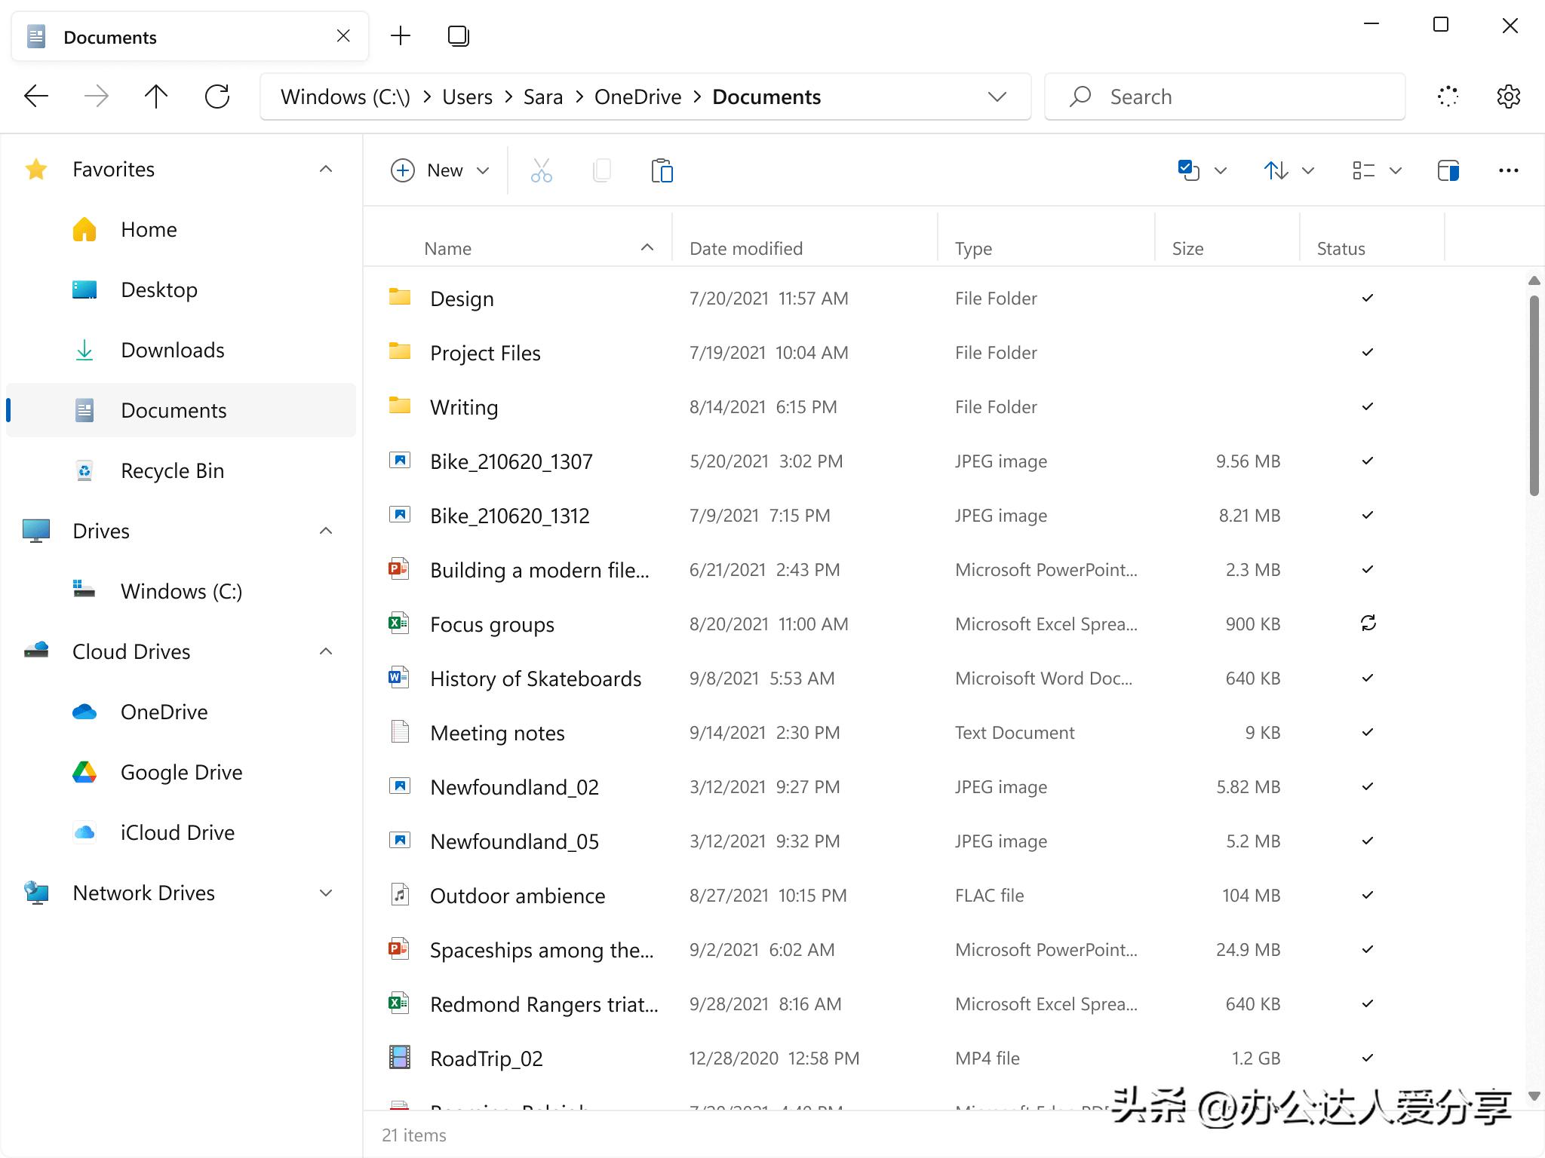Select Google Drive under Cloud Drives
The width and height of the screenshot is (1545, 1158).
tap(180, 772)
